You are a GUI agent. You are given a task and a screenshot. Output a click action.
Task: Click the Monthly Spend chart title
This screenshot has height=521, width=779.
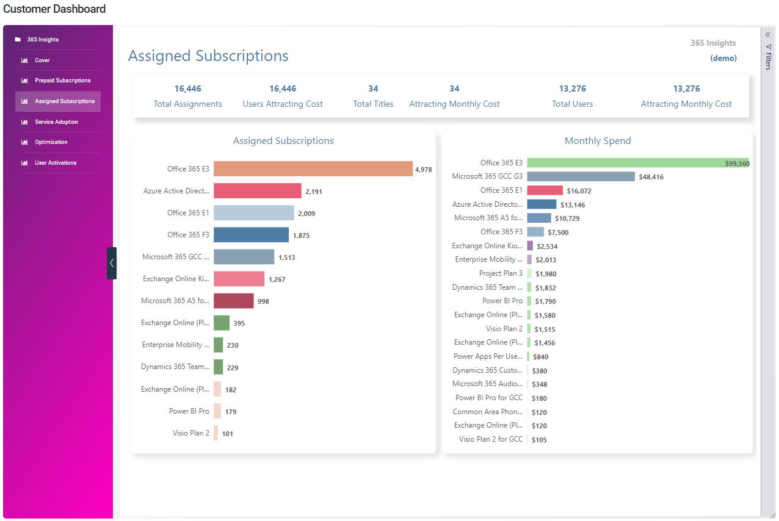(598, 141)
